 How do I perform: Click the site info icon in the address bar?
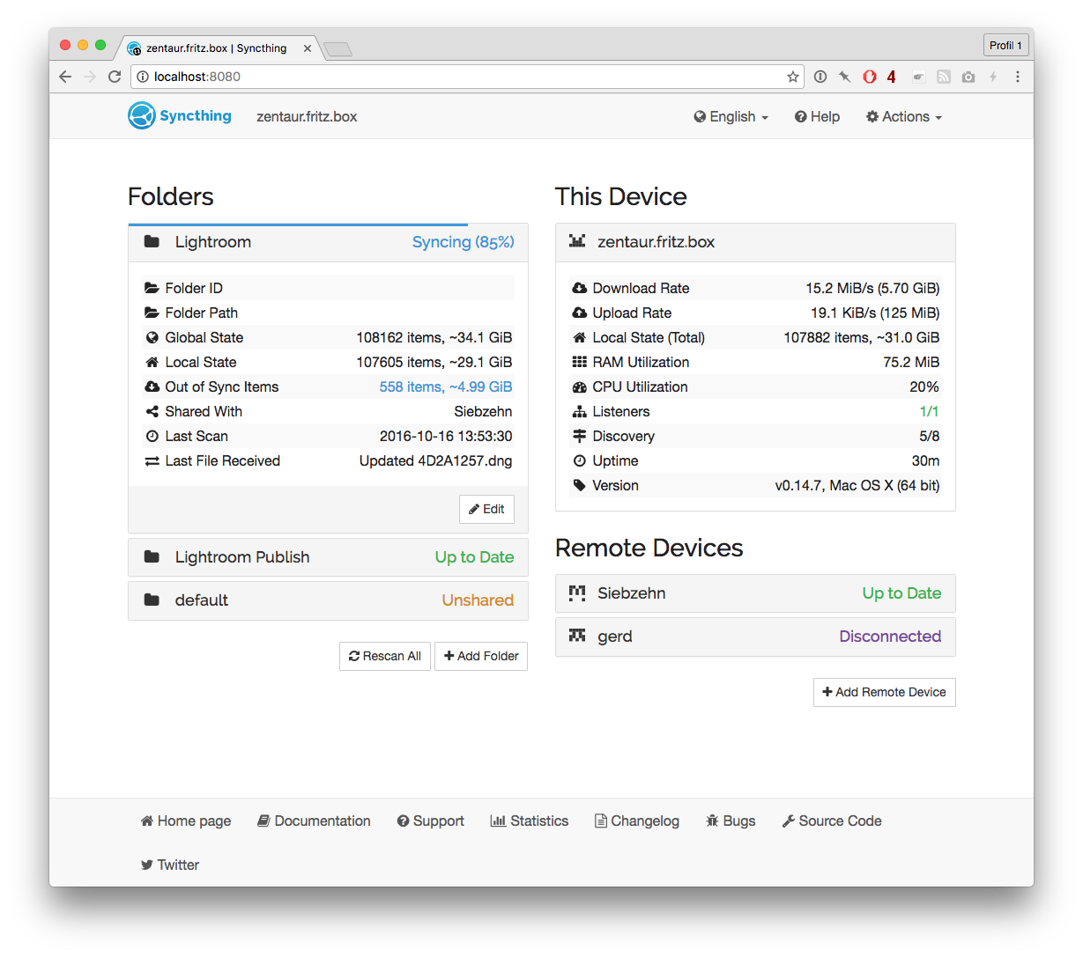(x=143, y=77)
